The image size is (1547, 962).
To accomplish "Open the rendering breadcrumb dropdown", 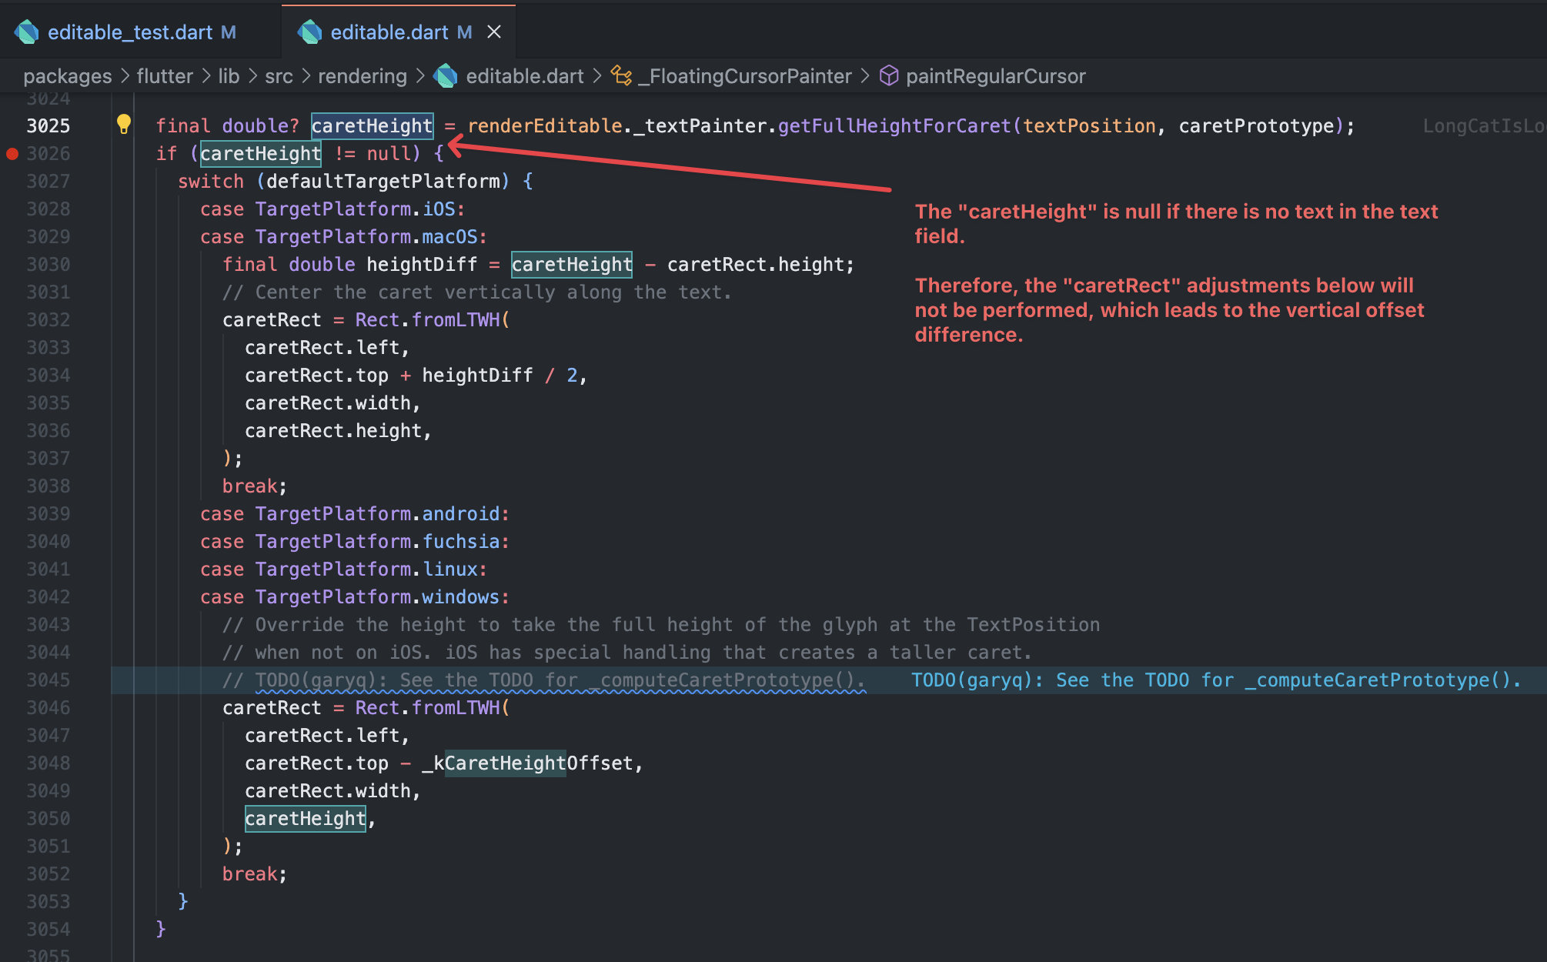I will [x=362, y=75].
